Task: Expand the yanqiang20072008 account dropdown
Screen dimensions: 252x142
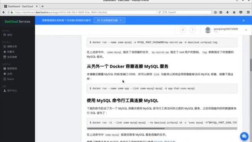Action: [x=246, y=30]
